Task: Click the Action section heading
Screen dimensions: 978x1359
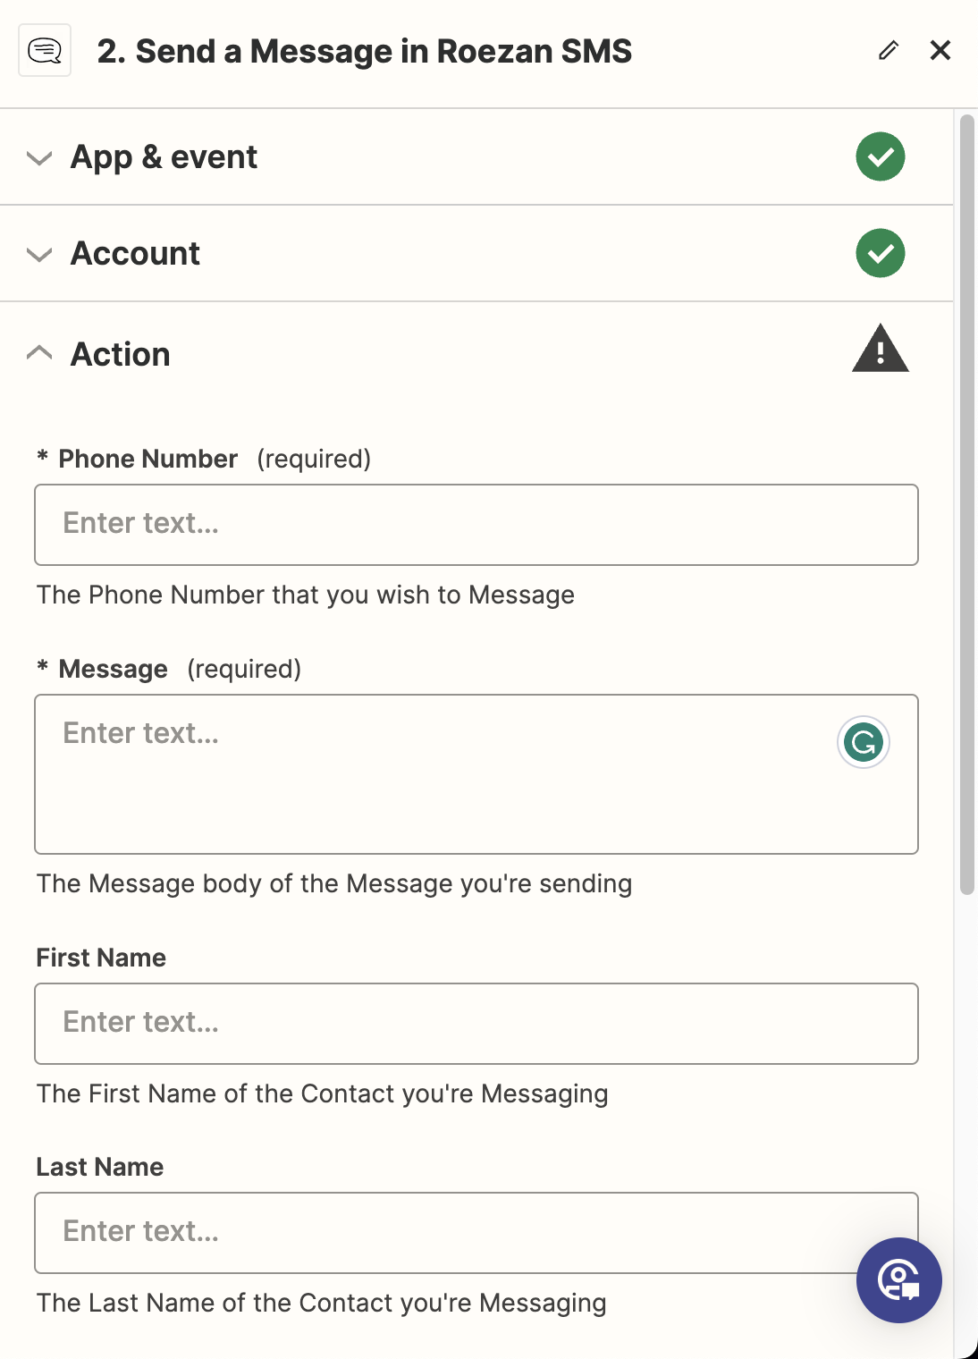Action: (x=121, y=355)
